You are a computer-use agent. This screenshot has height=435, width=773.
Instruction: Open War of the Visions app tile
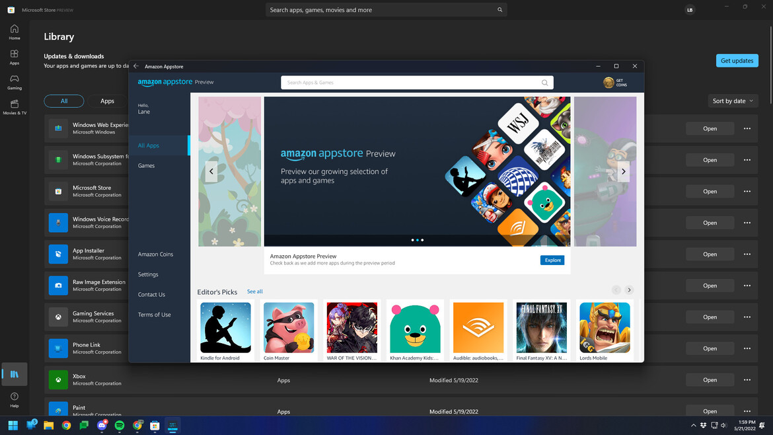[351, 331]
